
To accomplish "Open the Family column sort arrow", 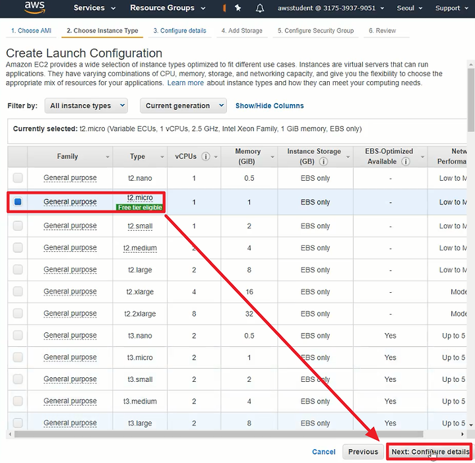I will (x=108, y=157).
